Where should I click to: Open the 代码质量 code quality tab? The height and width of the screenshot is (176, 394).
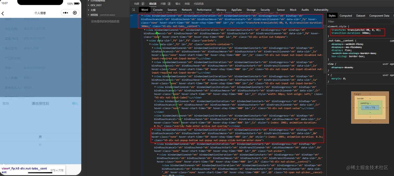(199, 4)
